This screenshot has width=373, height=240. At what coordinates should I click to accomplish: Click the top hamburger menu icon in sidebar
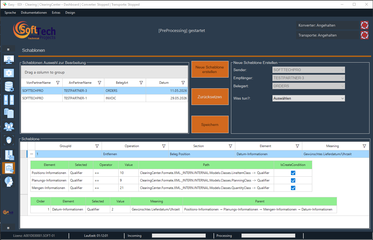pos(8,50)
